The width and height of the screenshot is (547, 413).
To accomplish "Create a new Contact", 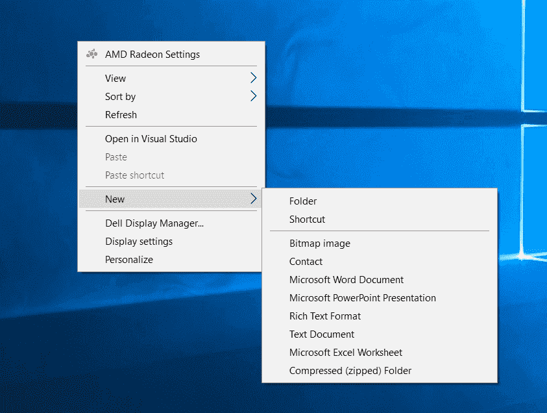I will (380, 262).
